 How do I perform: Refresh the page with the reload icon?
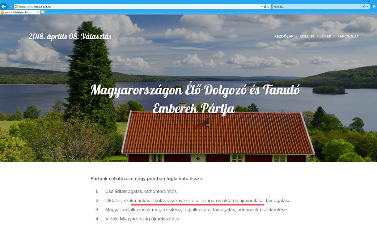click(269, 7)
